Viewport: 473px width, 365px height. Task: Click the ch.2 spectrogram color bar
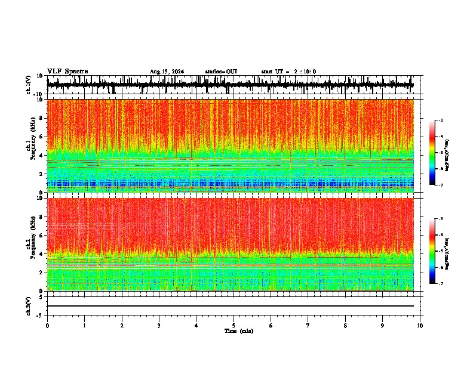(x=432, y=251)
